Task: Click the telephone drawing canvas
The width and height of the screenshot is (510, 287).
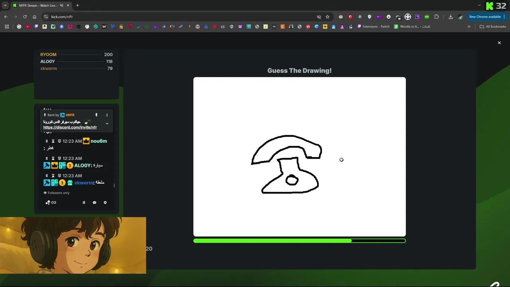Action: pos(300,157)
